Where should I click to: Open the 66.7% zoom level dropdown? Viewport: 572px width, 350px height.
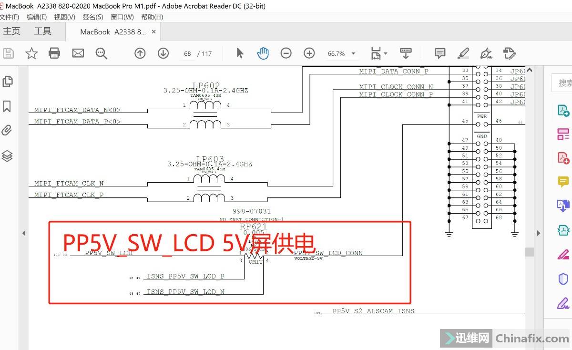click(x=353, y=54)
